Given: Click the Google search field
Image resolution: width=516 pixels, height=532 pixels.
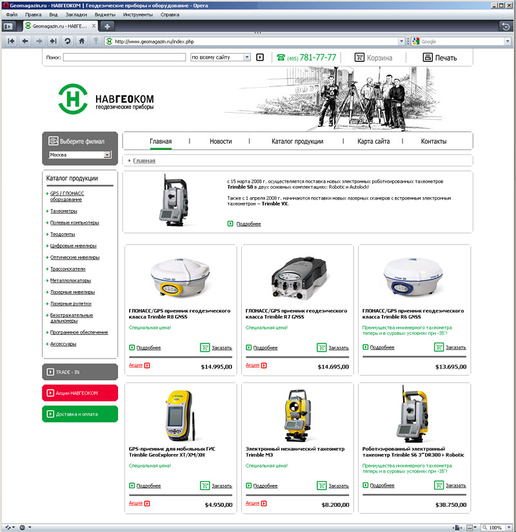Looking at the screenshot, I should tap(462, 41).
